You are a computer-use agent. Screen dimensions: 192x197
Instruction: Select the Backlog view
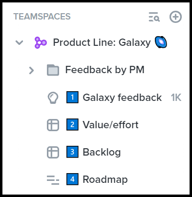pyautogui.click(x=102, y=152)
